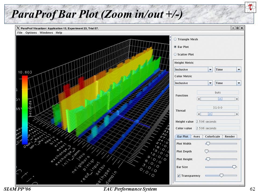The image size is (258, 193).
Task: Click the Thread scrollbar left arrow
Action: click(199, 114)
